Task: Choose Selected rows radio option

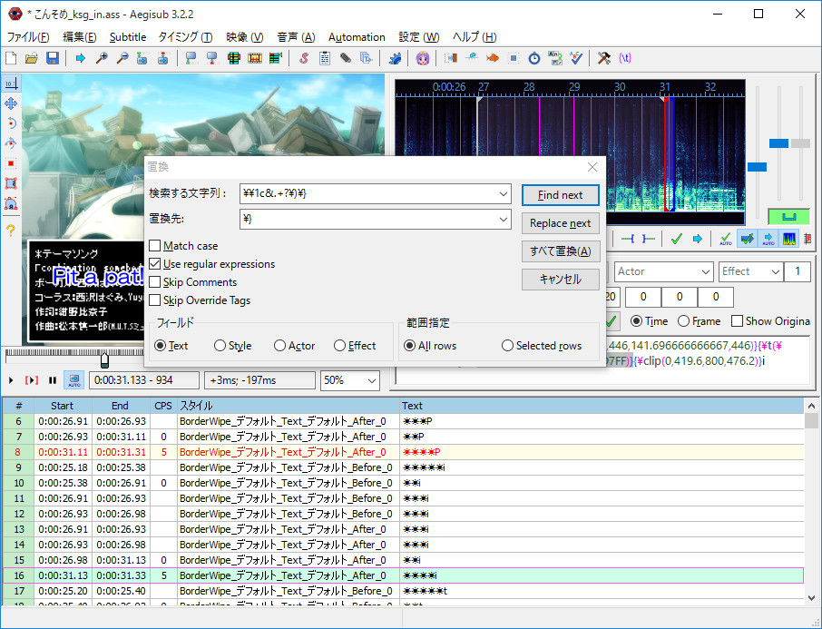Action: pos(507,346)
